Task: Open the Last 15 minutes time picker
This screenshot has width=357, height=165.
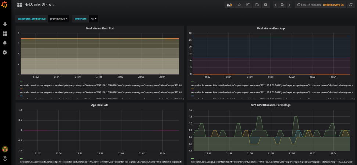Action: 309,5
